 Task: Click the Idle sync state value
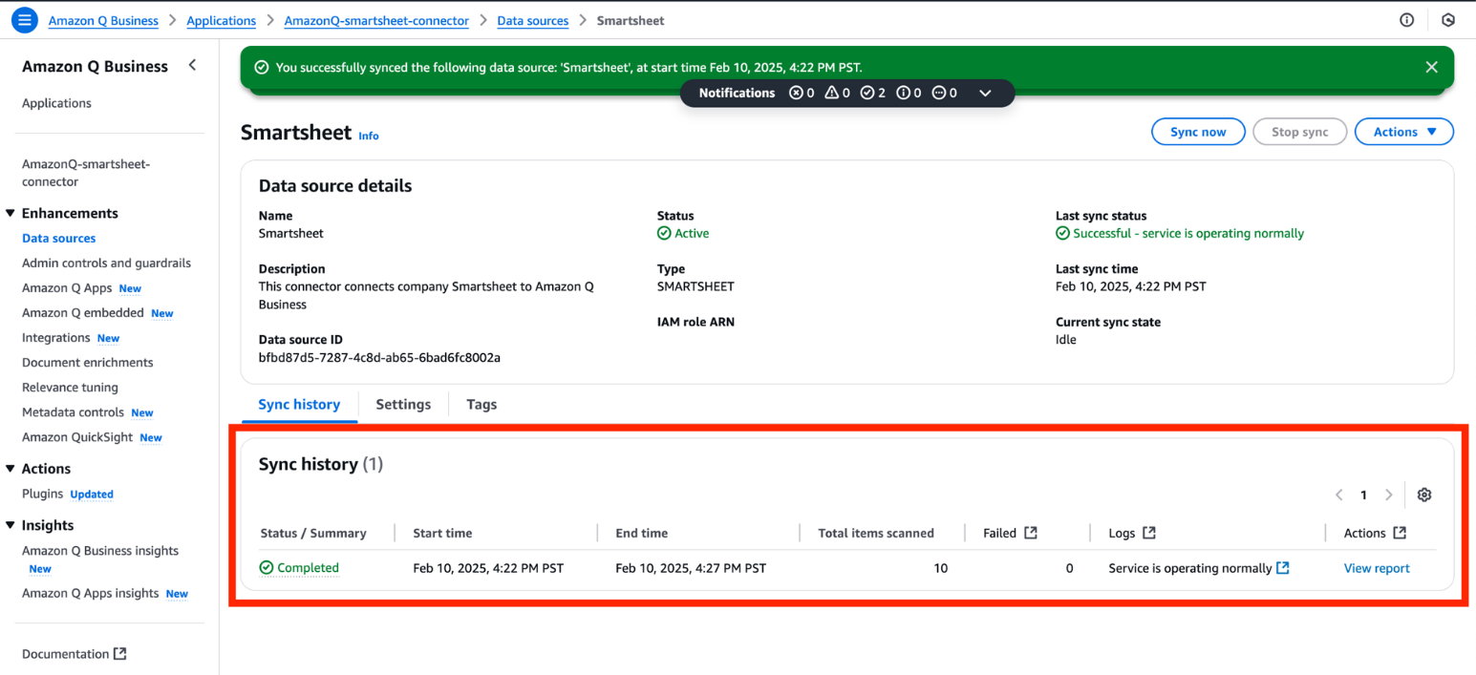coord(1066,340)
